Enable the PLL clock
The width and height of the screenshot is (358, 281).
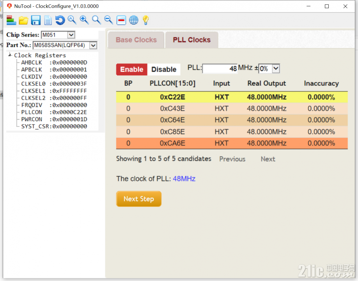132,69
